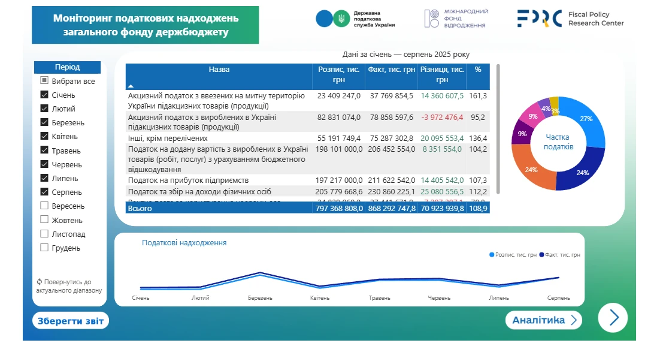
Task: Enable the Вересень checkbox
Action: [x=44, y=206]
